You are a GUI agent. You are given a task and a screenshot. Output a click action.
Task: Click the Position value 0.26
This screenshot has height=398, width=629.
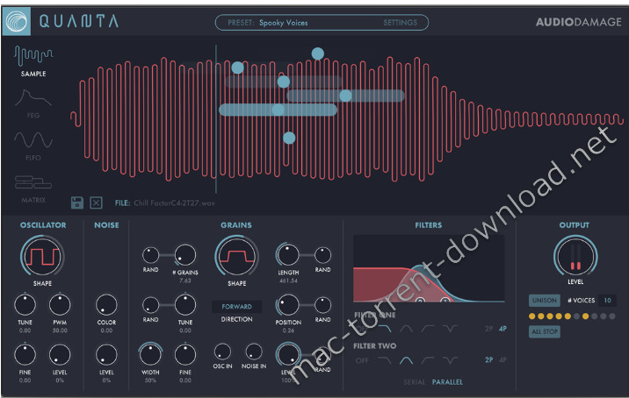[288, 330]
